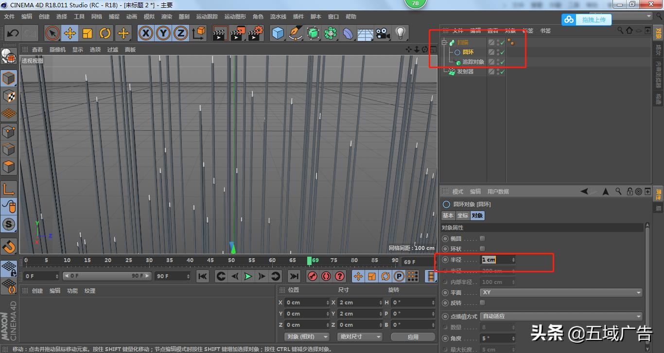Tick the 反转 checkbox
Viewport: 664px width, 353px height.
[482, 303]
